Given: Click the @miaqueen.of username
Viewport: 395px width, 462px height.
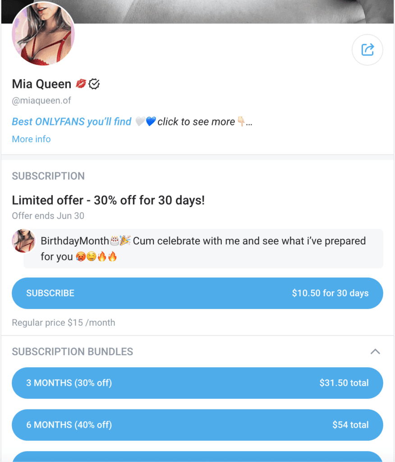Looking at the screenshot, I should (41, 101).
